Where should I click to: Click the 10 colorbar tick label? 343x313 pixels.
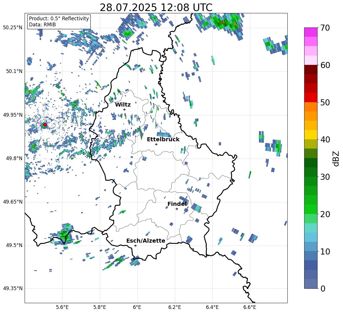point(325,251)
